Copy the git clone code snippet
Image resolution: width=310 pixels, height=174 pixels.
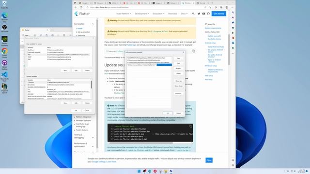[x=194, y=51]
